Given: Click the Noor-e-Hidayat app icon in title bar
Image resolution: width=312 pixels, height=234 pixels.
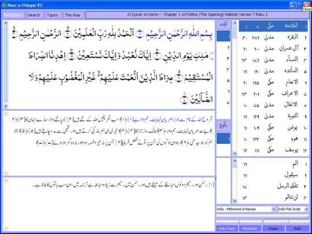Looking at the screenshot, I should pyautogui.click(x=4, y=5).
